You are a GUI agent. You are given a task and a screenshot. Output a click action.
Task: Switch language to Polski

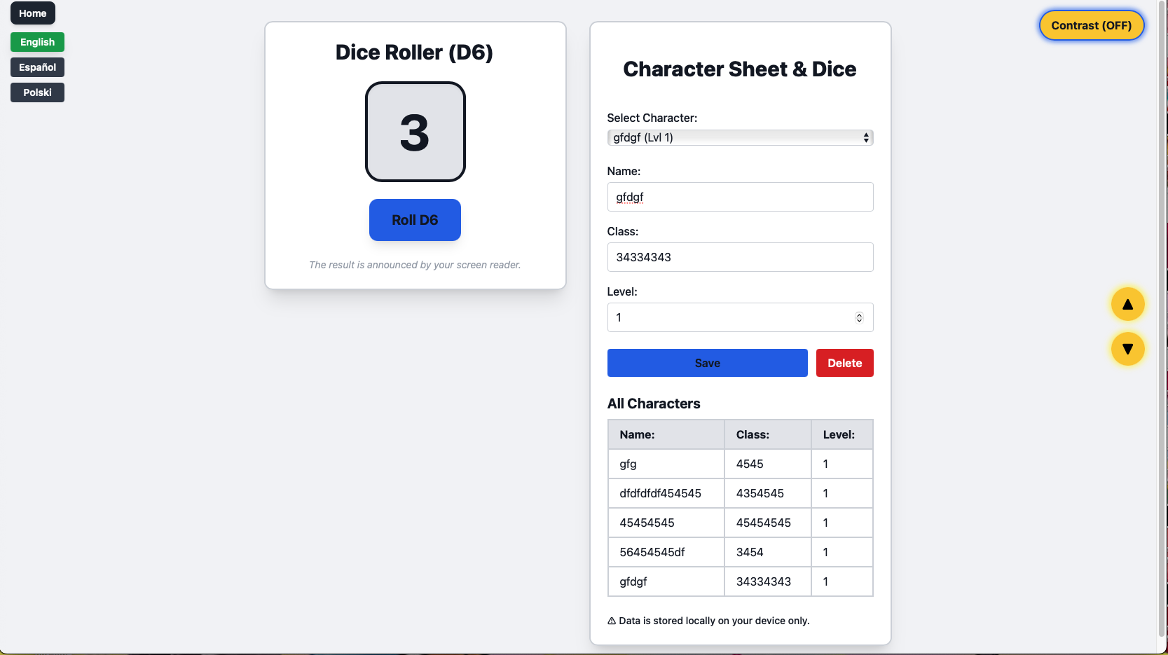click(x=37, y=92)
